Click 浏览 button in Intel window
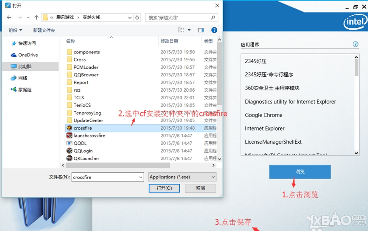The image size is (368, 231). 300,172
